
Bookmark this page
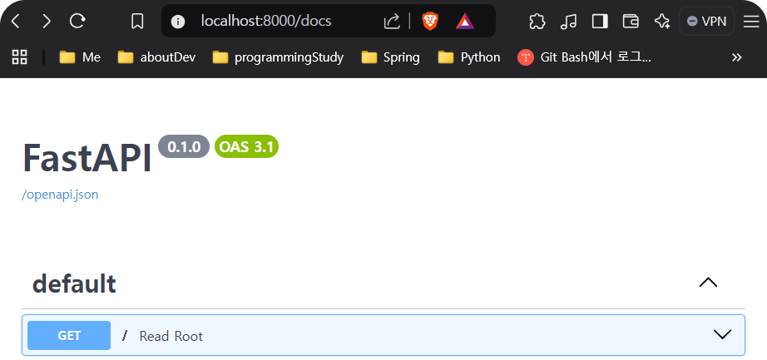tap(137, 21)
